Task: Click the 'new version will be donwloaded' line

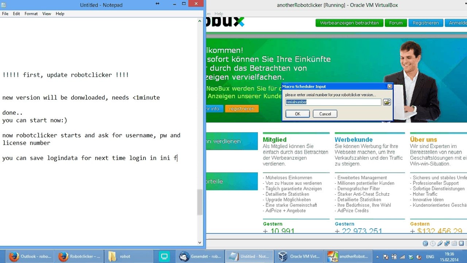Action: pyautogui.click(x=81, y=98)
